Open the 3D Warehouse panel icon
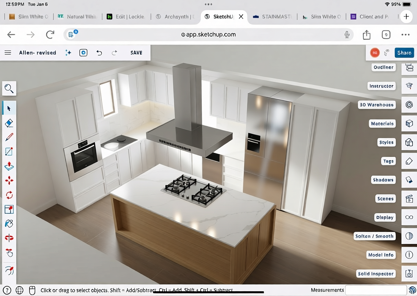417x296 pixels. click(x=409, y=105)
